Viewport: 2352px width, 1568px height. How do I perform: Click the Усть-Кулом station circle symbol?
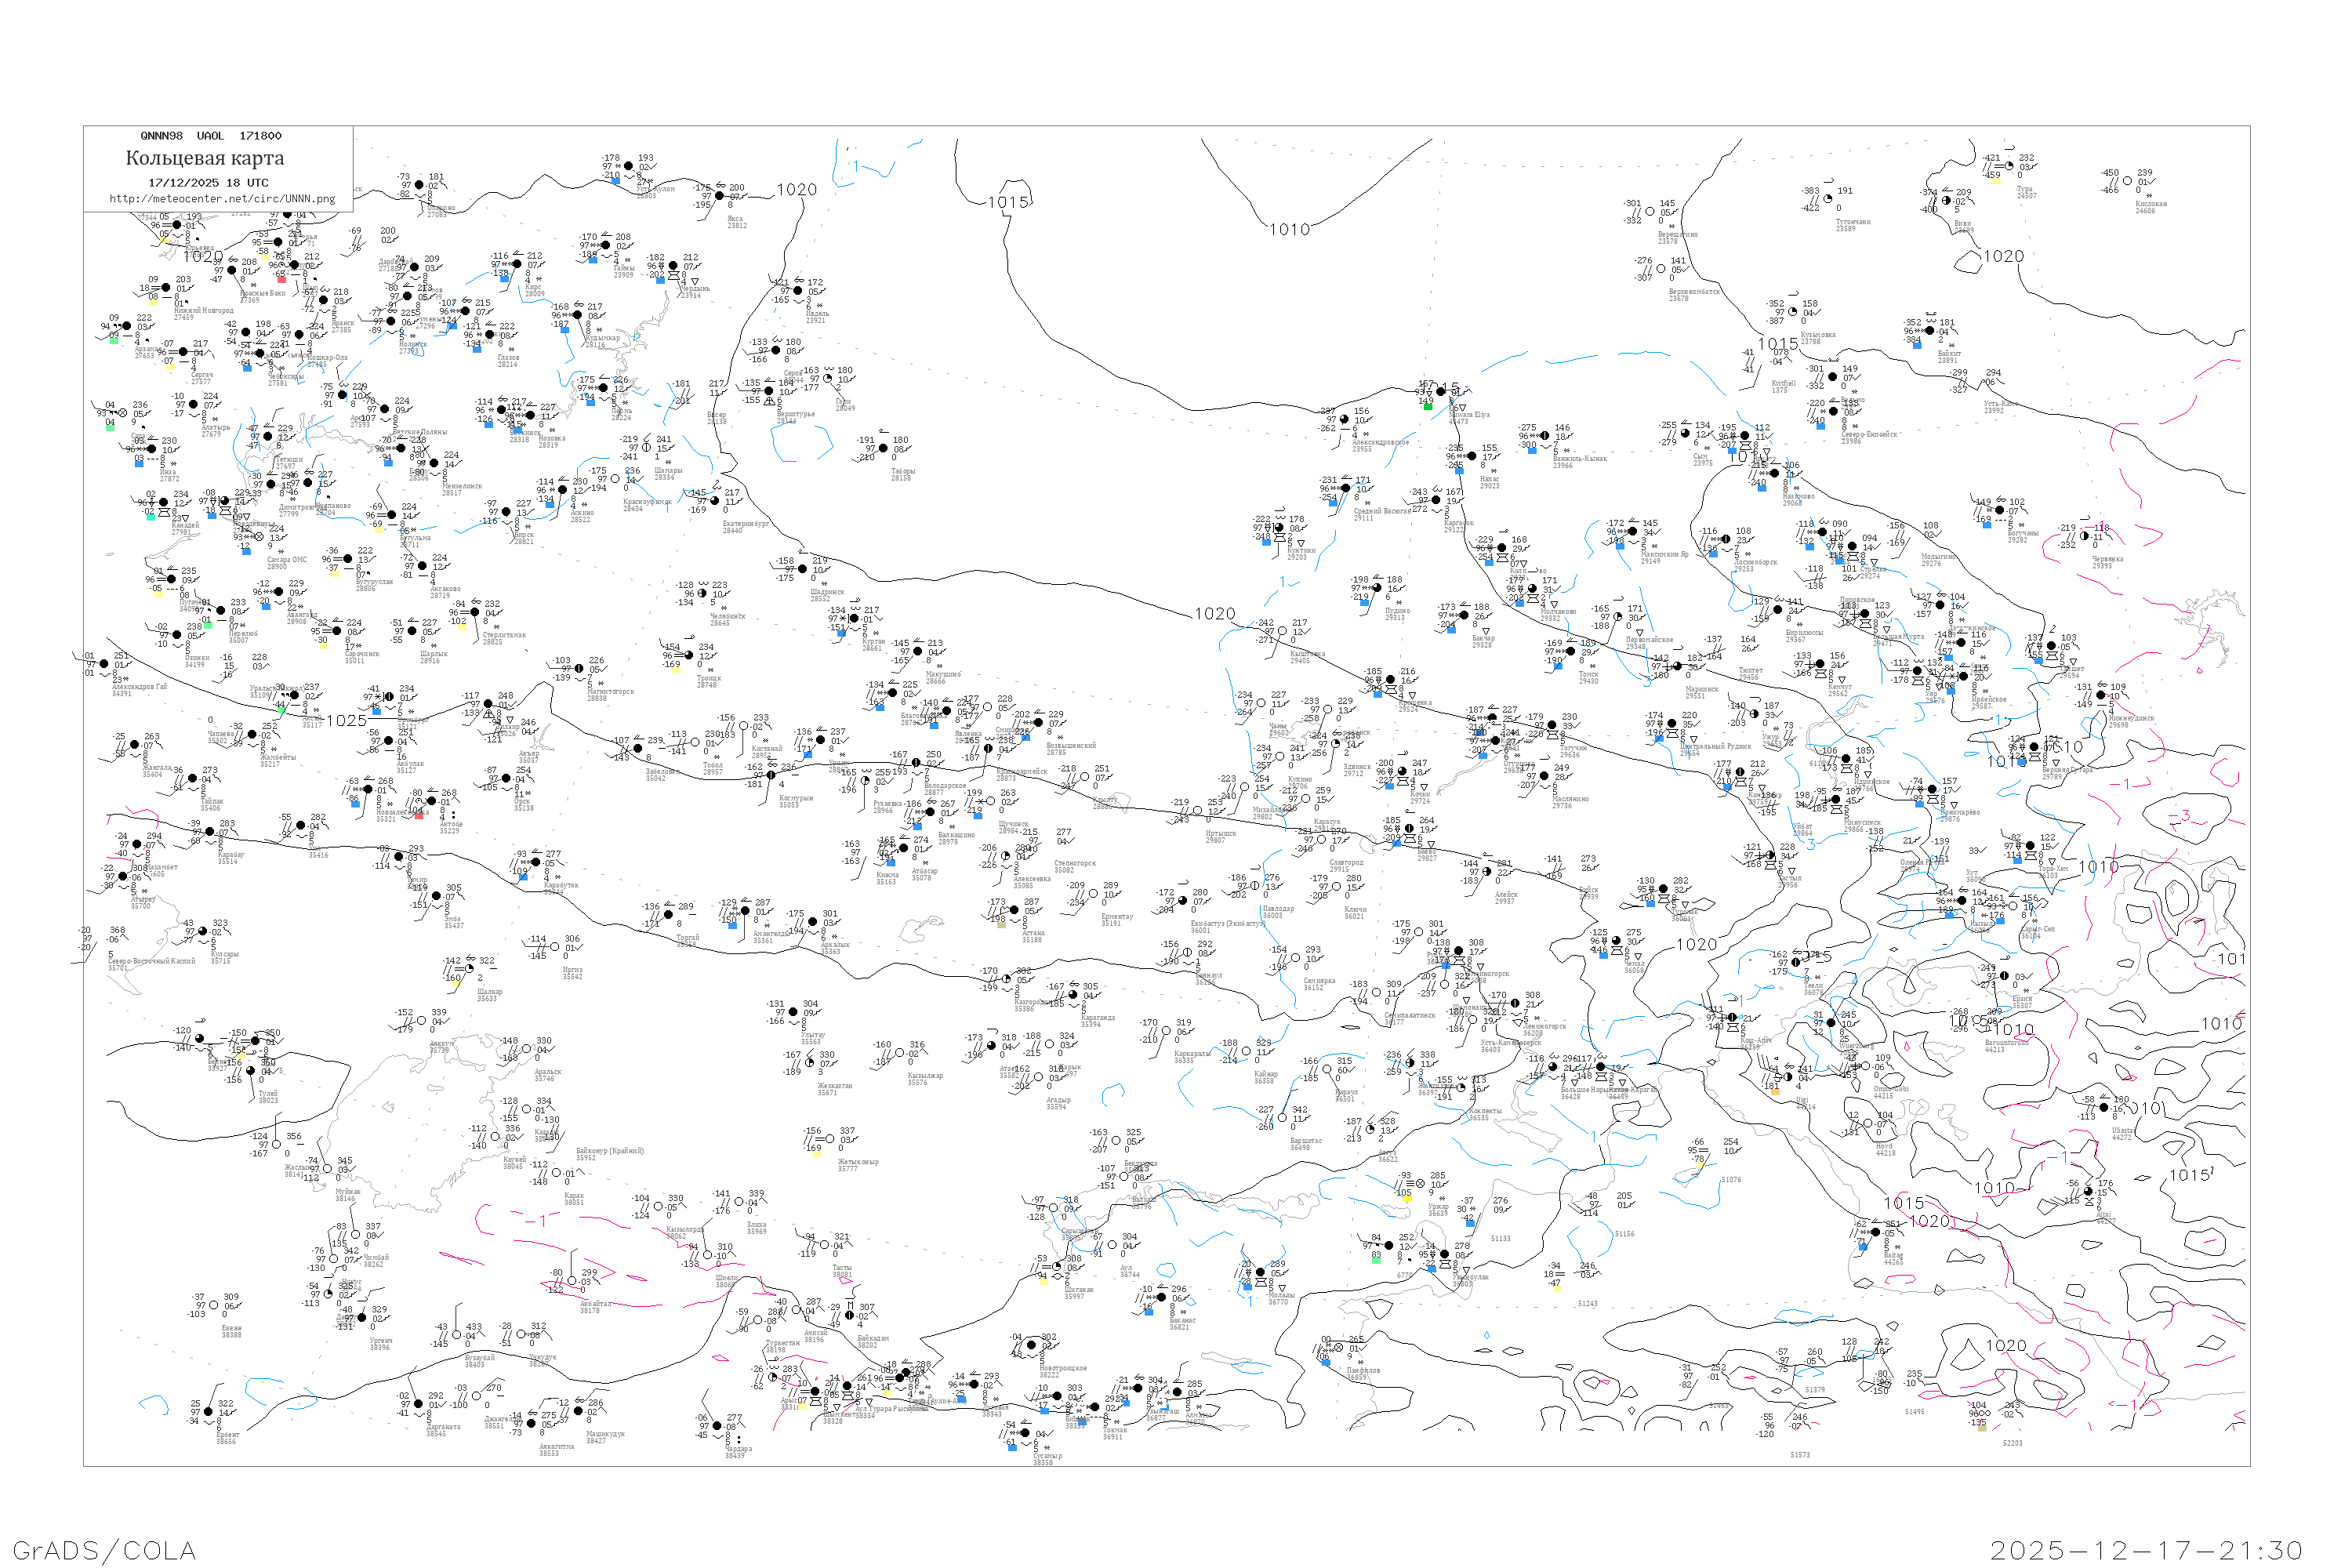pyautogui.click(x=629, y=167)
